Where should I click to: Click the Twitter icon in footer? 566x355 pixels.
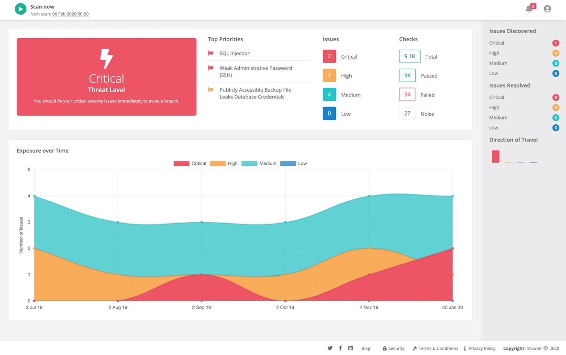coord(330,348)
